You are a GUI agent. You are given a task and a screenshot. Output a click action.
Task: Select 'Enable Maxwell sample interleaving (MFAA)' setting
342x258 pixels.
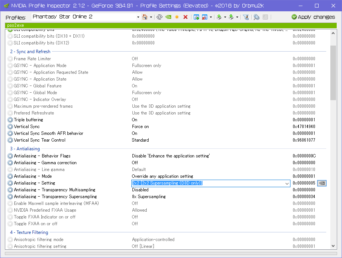tap(56, 203)
